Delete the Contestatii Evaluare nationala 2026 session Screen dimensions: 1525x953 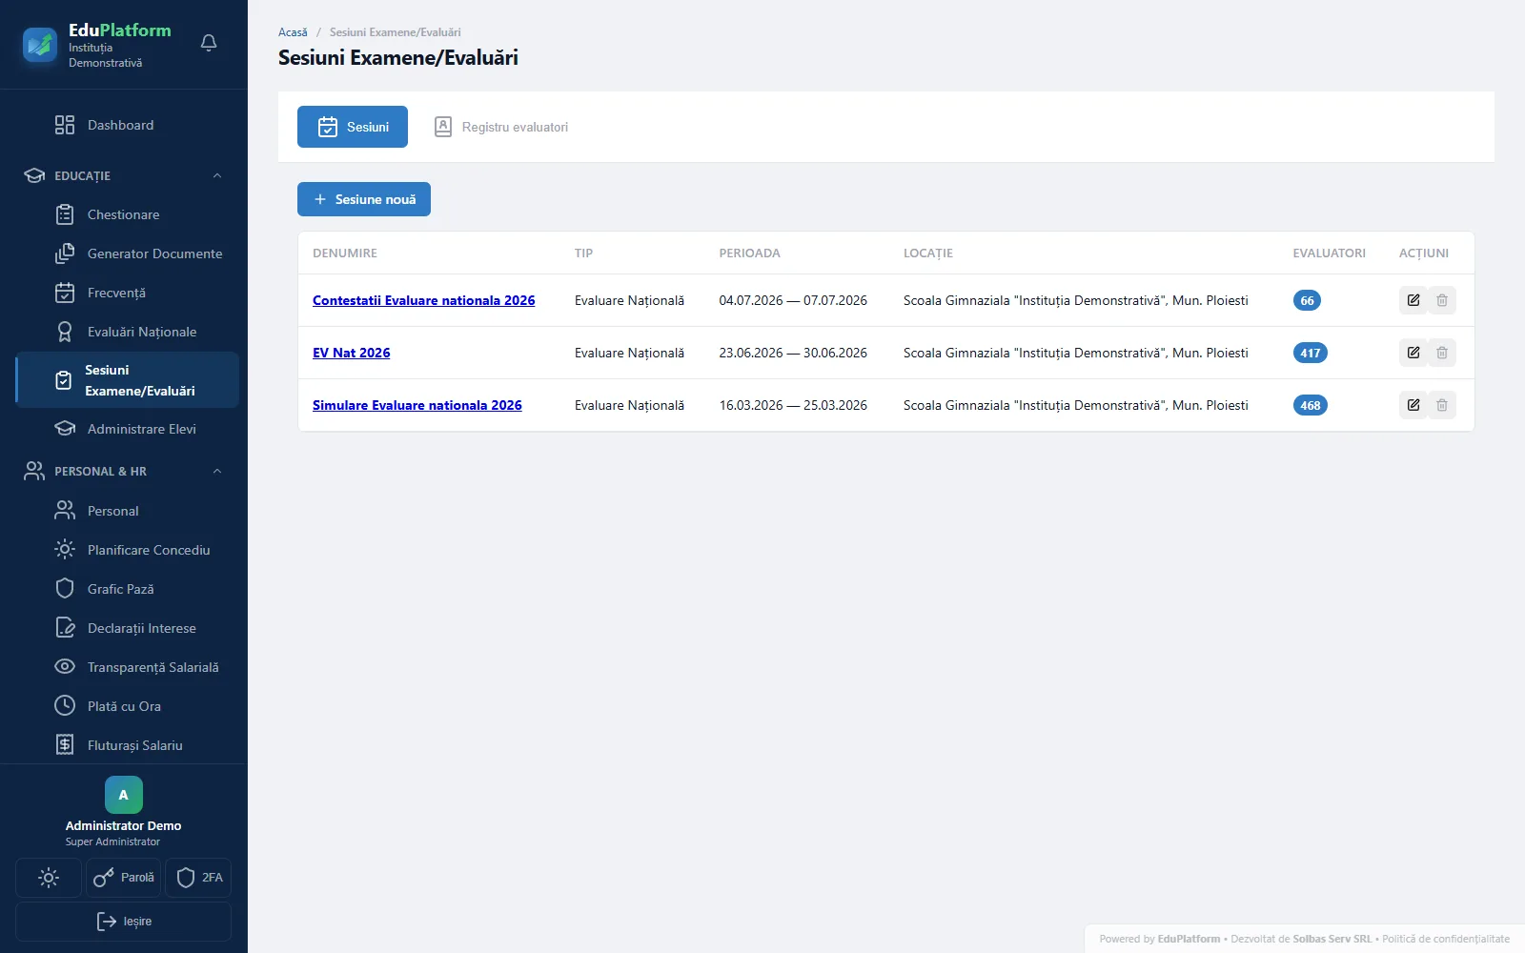click(1442, 300)
